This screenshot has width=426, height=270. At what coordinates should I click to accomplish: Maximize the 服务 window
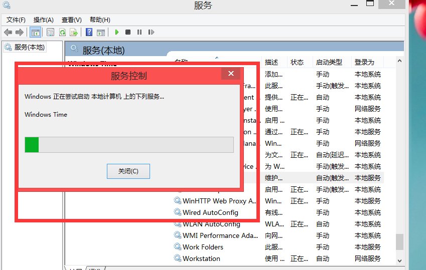(370, 4)
